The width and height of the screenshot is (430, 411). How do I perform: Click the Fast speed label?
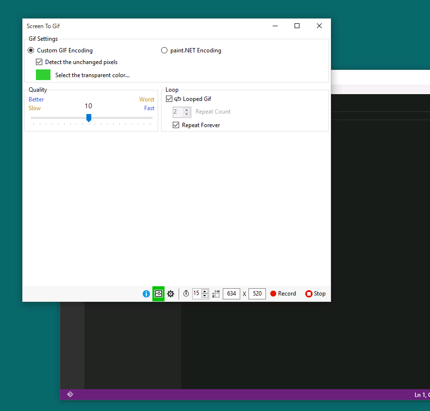pos(149,108)
